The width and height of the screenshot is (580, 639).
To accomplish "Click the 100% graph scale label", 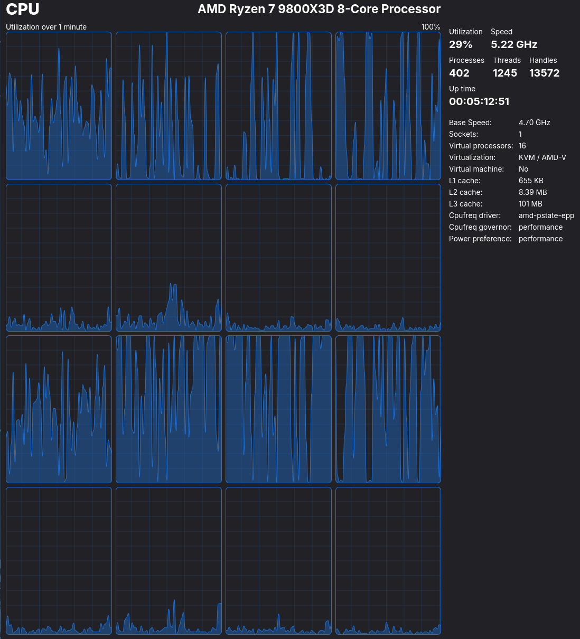I will pos(431,27).
